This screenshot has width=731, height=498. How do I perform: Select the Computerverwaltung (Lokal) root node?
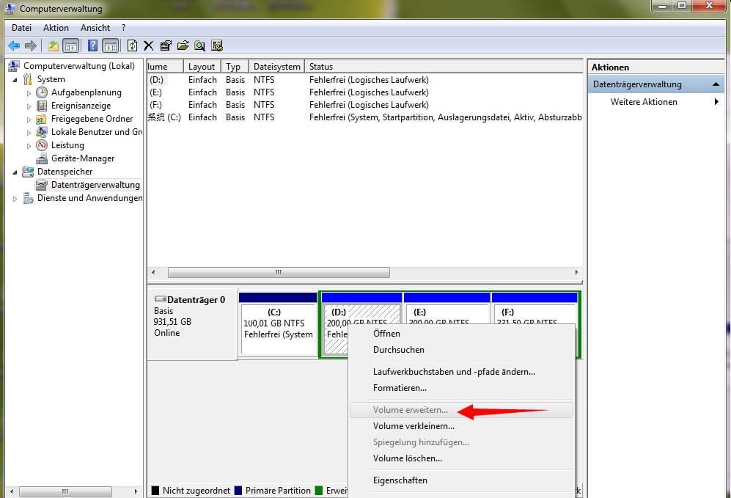78,66
